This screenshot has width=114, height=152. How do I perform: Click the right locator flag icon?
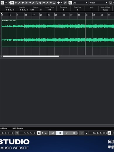coord(17,133)
